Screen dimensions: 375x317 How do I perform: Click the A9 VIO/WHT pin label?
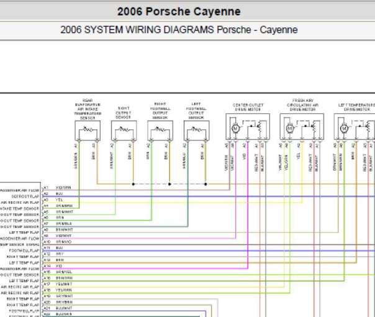point(58,236)
